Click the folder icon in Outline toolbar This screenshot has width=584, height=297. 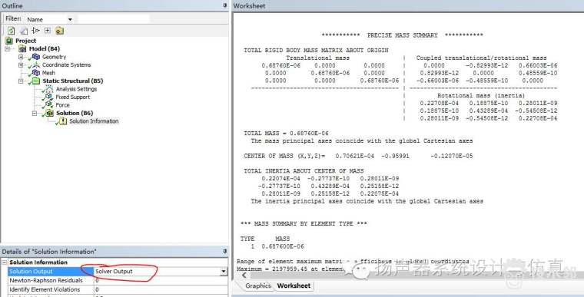coord(60,31)
